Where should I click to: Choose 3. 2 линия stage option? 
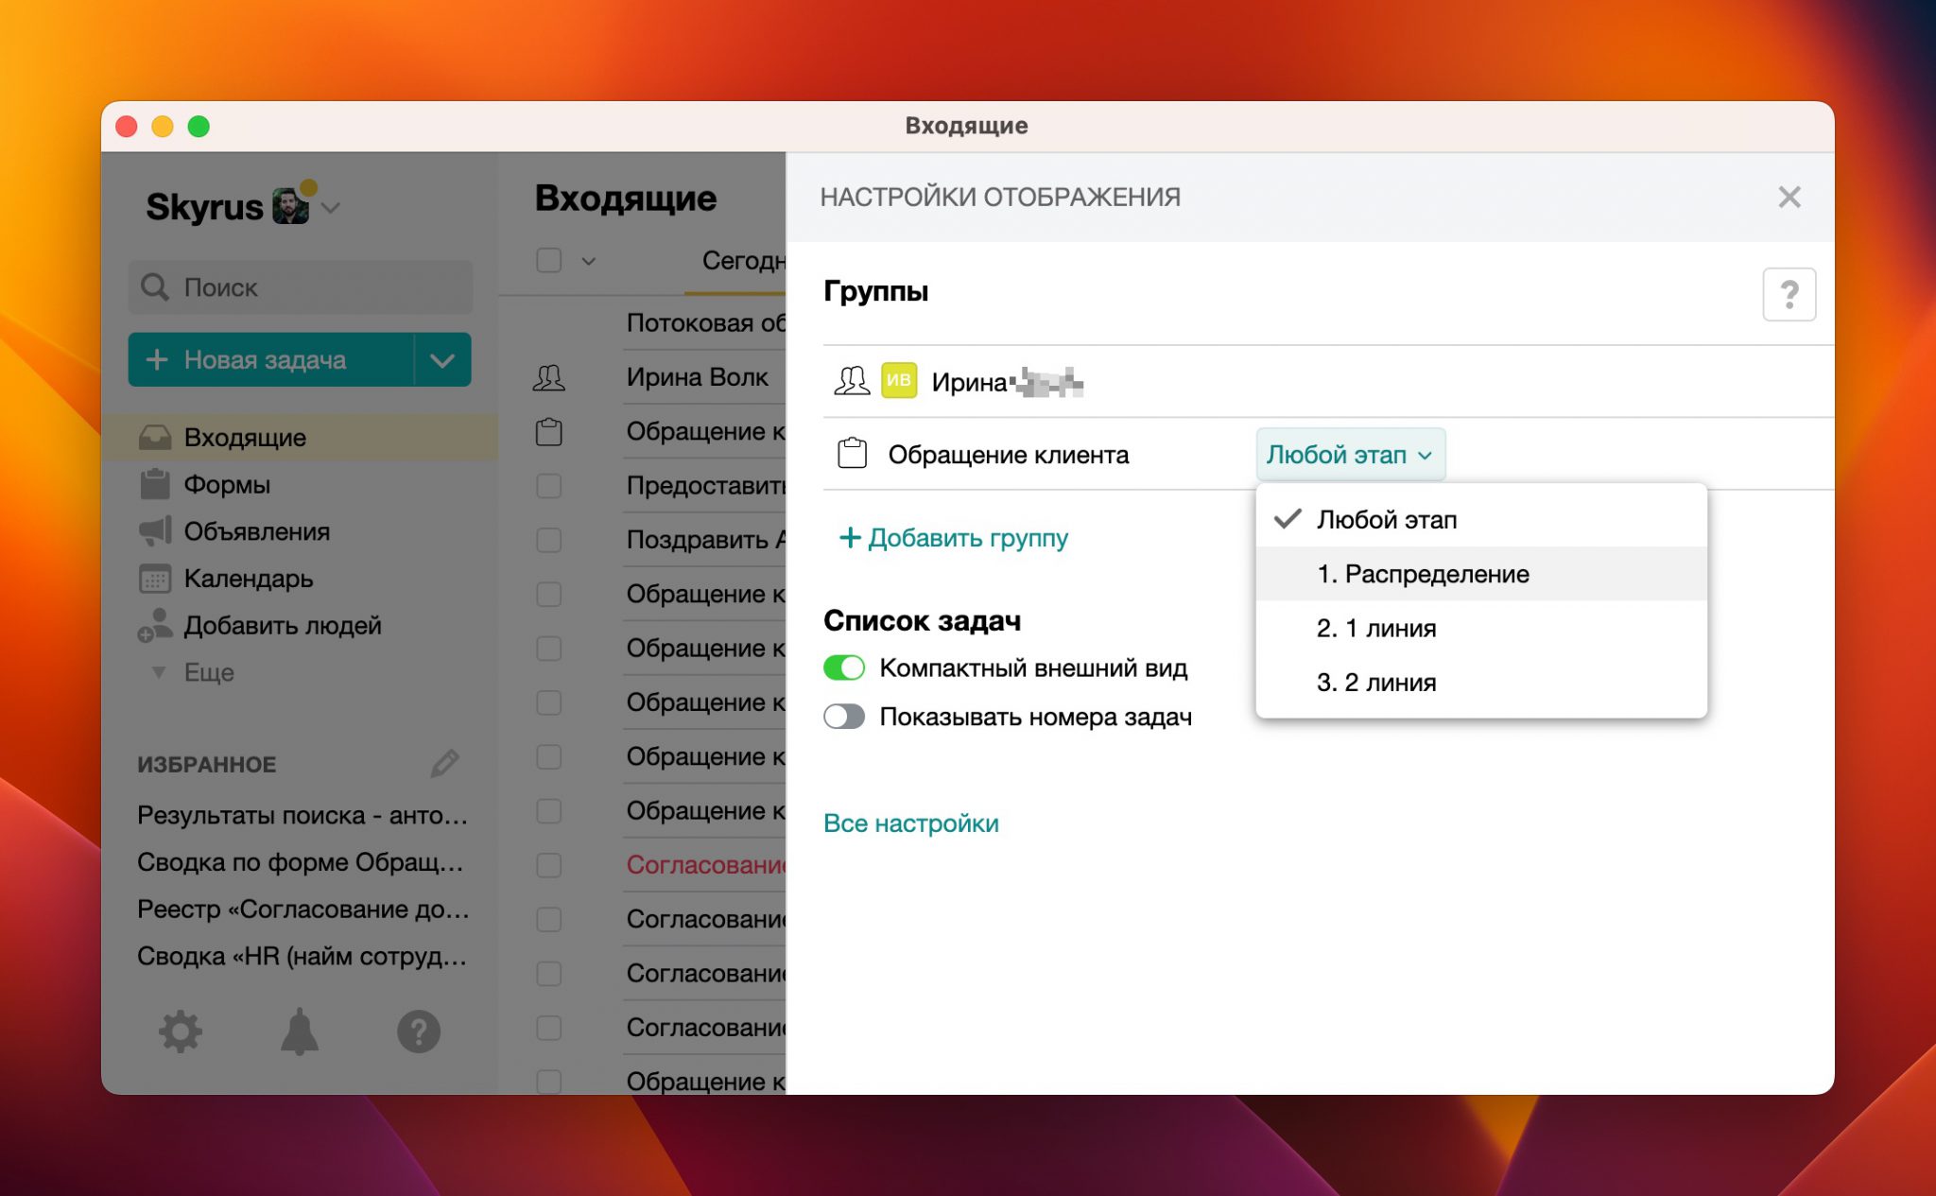(1481, 682)
